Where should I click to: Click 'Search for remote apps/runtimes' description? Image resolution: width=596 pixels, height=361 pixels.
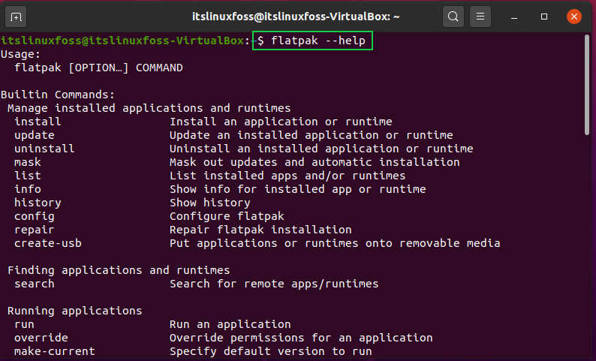(x=274, y=284)
